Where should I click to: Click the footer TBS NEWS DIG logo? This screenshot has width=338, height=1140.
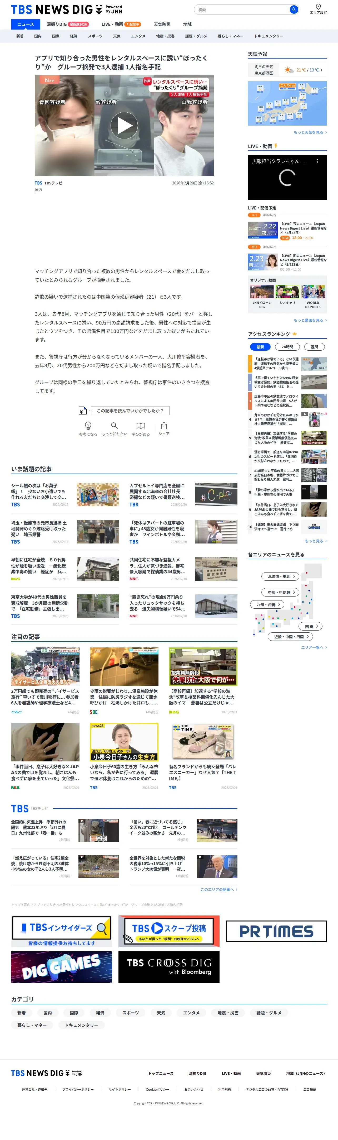(47, 1073)
